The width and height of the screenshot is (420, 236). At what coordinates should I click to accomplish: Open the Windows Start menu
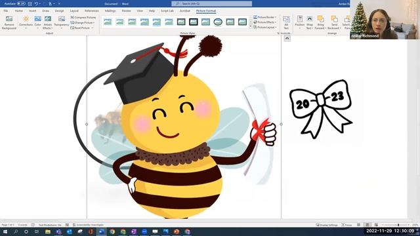click(x=5, y=231)
